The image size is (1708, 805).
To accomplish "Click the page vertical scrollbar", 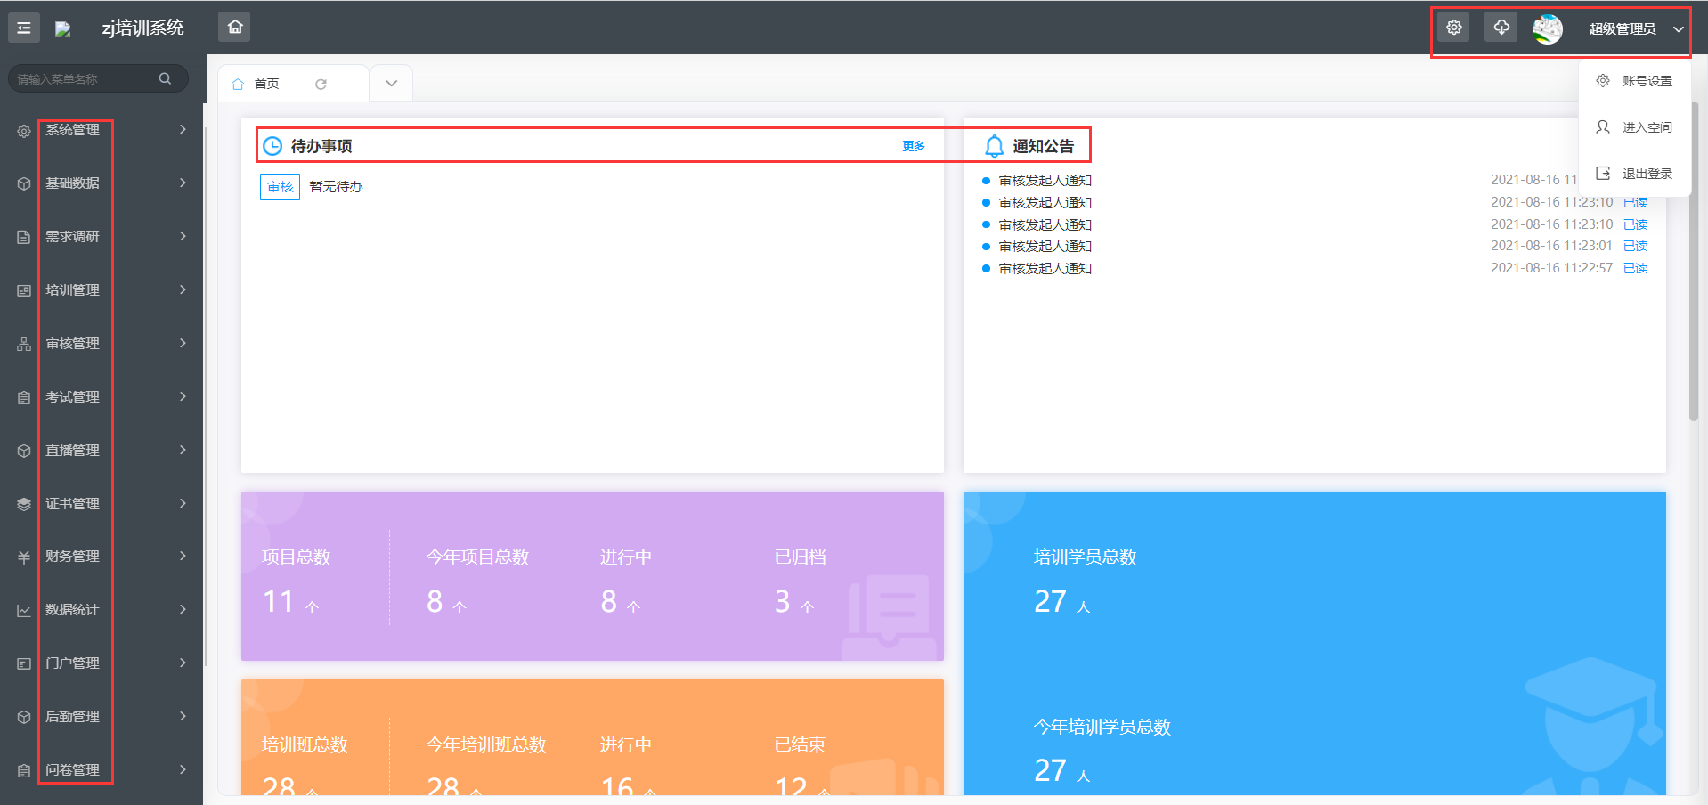I will pyautogui.click(x=1694, y=267).
